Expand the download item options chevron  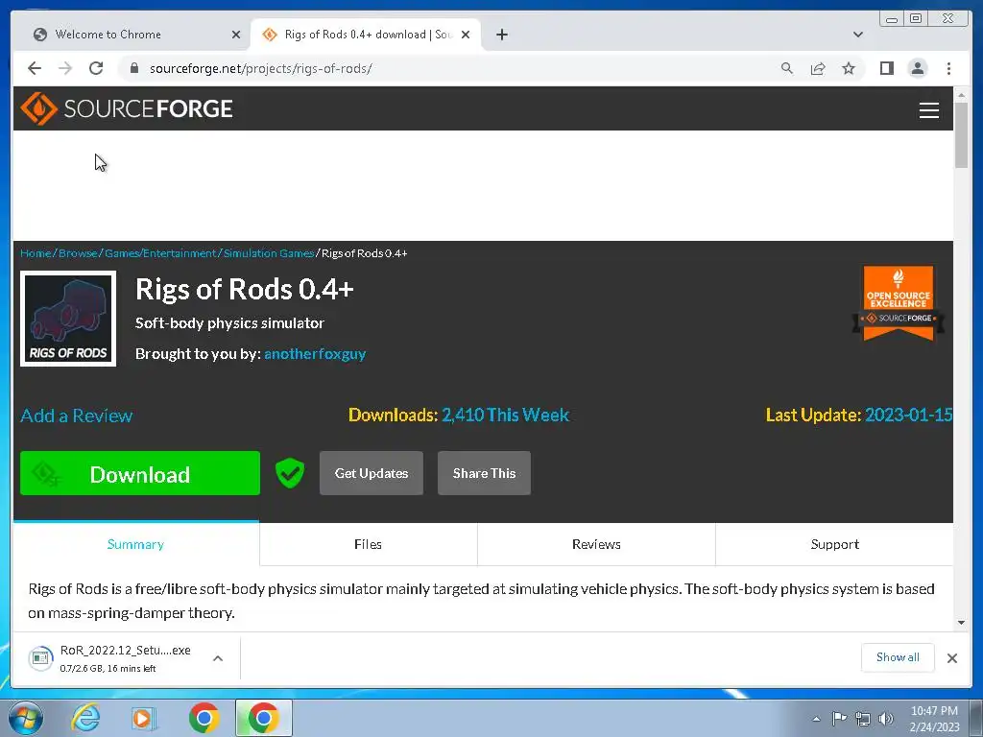218,658
